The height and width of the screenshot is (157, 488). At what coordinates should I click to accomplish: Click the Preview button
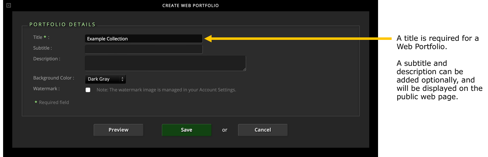(x=118, y=130)
